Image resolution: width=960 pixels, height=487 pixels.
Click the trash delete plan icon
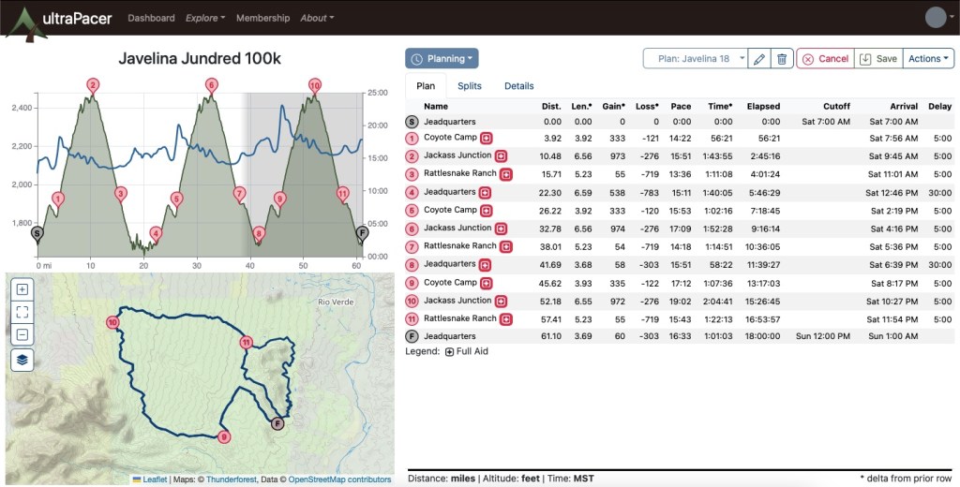coord(782,59)
